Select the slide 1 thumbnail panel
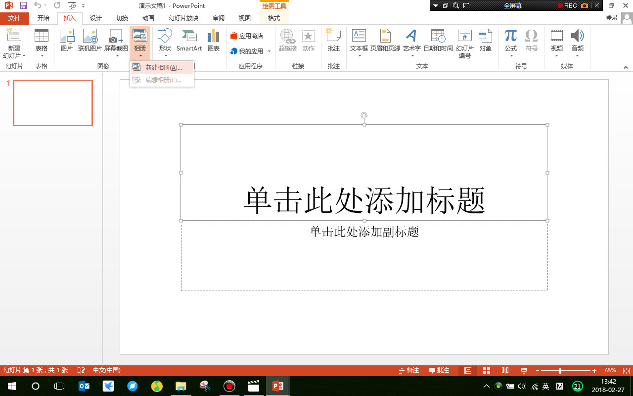The height and width of the screenshot is (396, 633). pyautogui.click(x=52, y=103)
